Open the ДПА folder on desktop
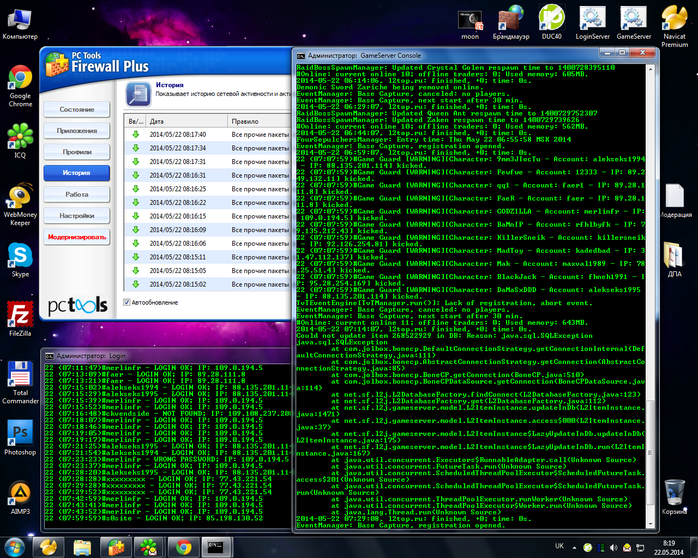This screenshot has width=698, height=558. click(675, 260)
